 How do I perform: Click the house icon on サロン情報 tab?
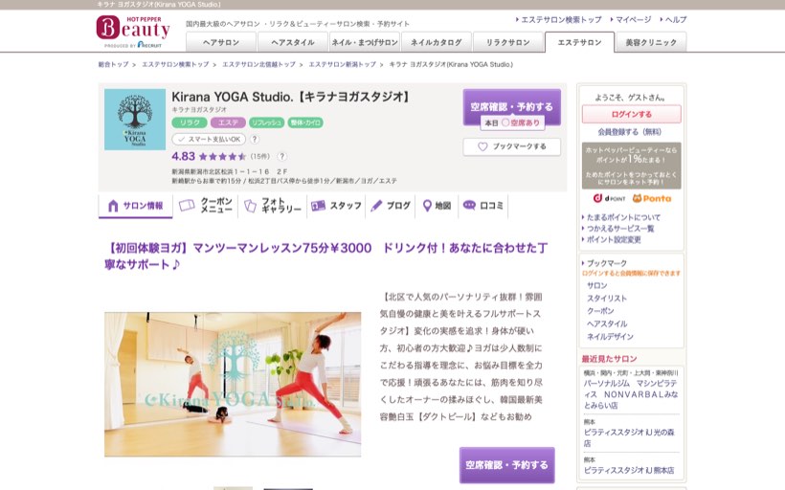point(113,206)
